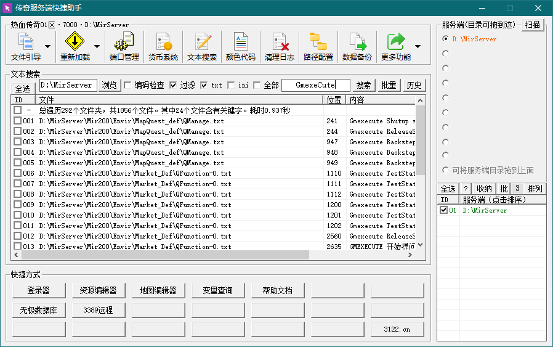This screenshot has width=553, height=347.
Task: Start 数据备份 data backup
Action: click(x=357, y=46)
